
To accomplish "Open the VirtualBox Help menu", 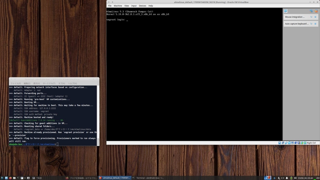I will [151, 6].
